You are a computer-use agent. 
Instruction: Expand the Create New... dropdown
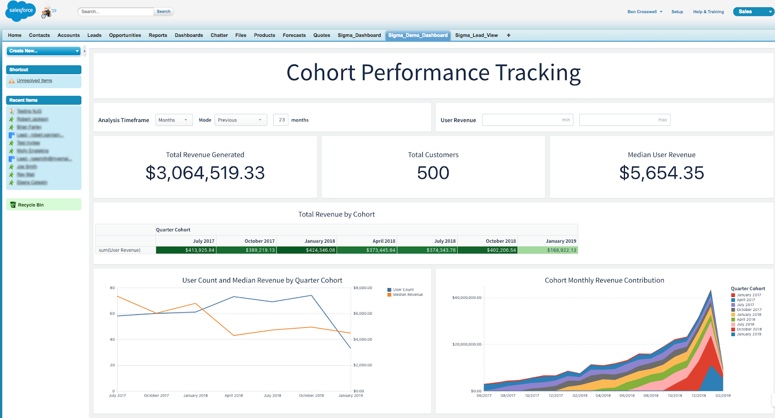point(44,51)
